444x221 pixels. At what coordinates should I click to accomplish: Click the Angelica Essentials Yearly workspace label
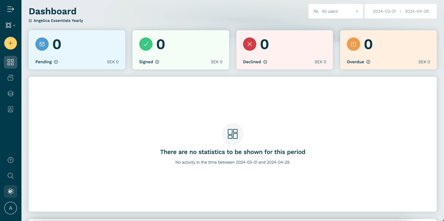(x=58, y=20)
